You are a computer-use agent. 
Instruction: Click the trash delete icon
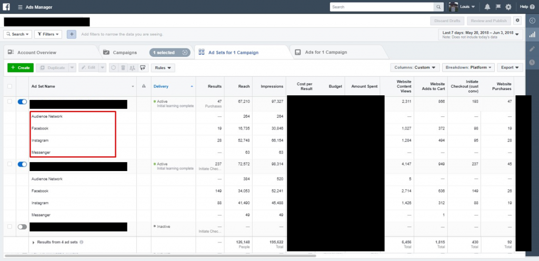click(123, 68)
